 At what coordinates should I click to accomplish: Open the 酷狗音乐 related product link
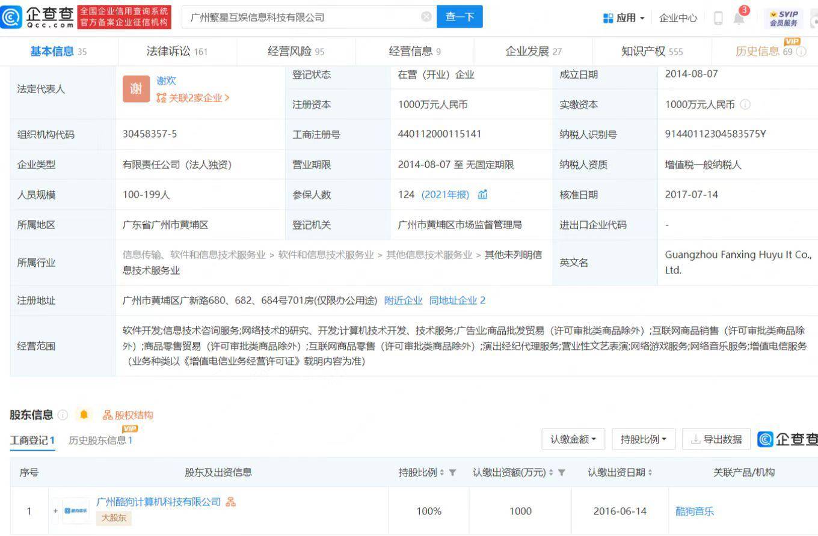point(695,511)
